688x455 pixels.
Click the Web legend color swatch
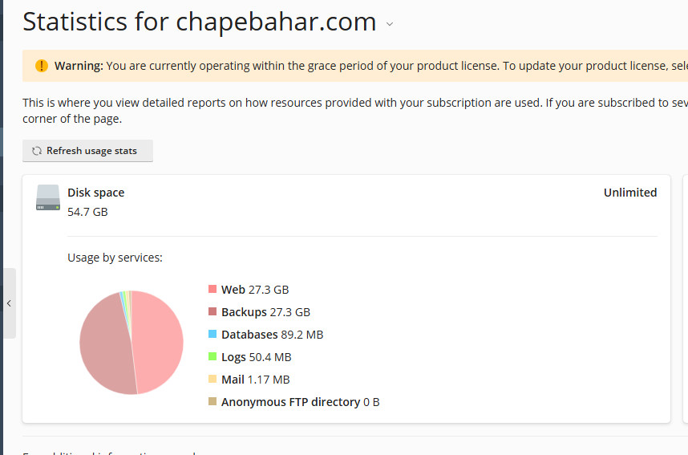(x=212, y=290)
